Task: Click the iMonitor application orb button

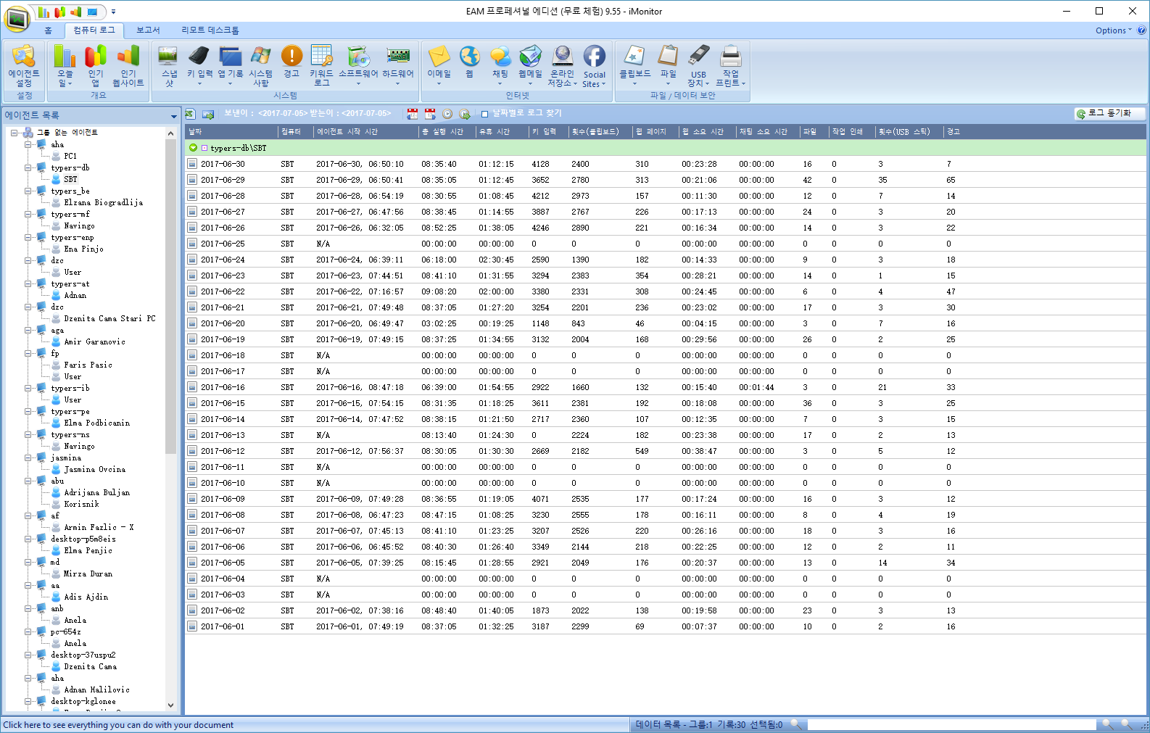Action: (16, 18)
